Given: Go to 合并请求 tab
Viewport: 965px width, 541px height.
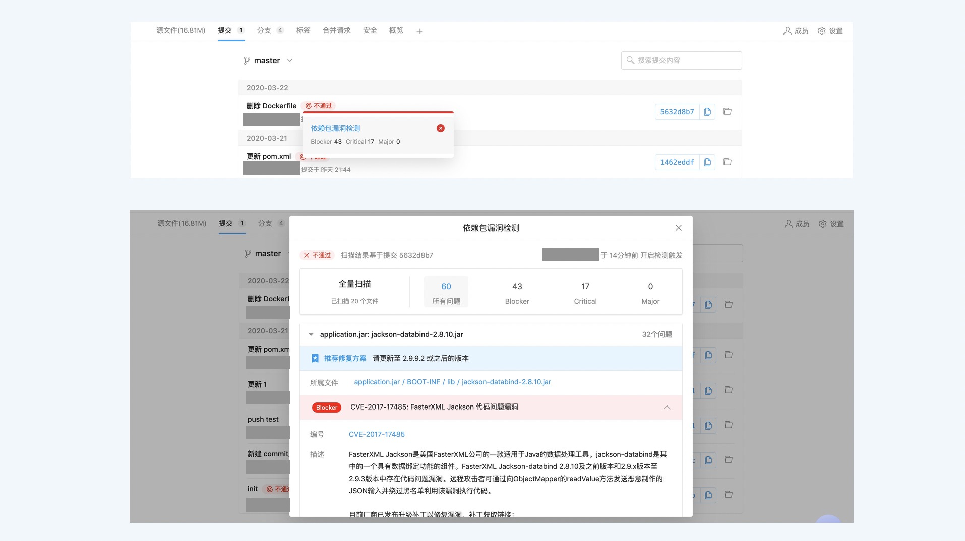Looking at the screenshot, I should (337, 30).
